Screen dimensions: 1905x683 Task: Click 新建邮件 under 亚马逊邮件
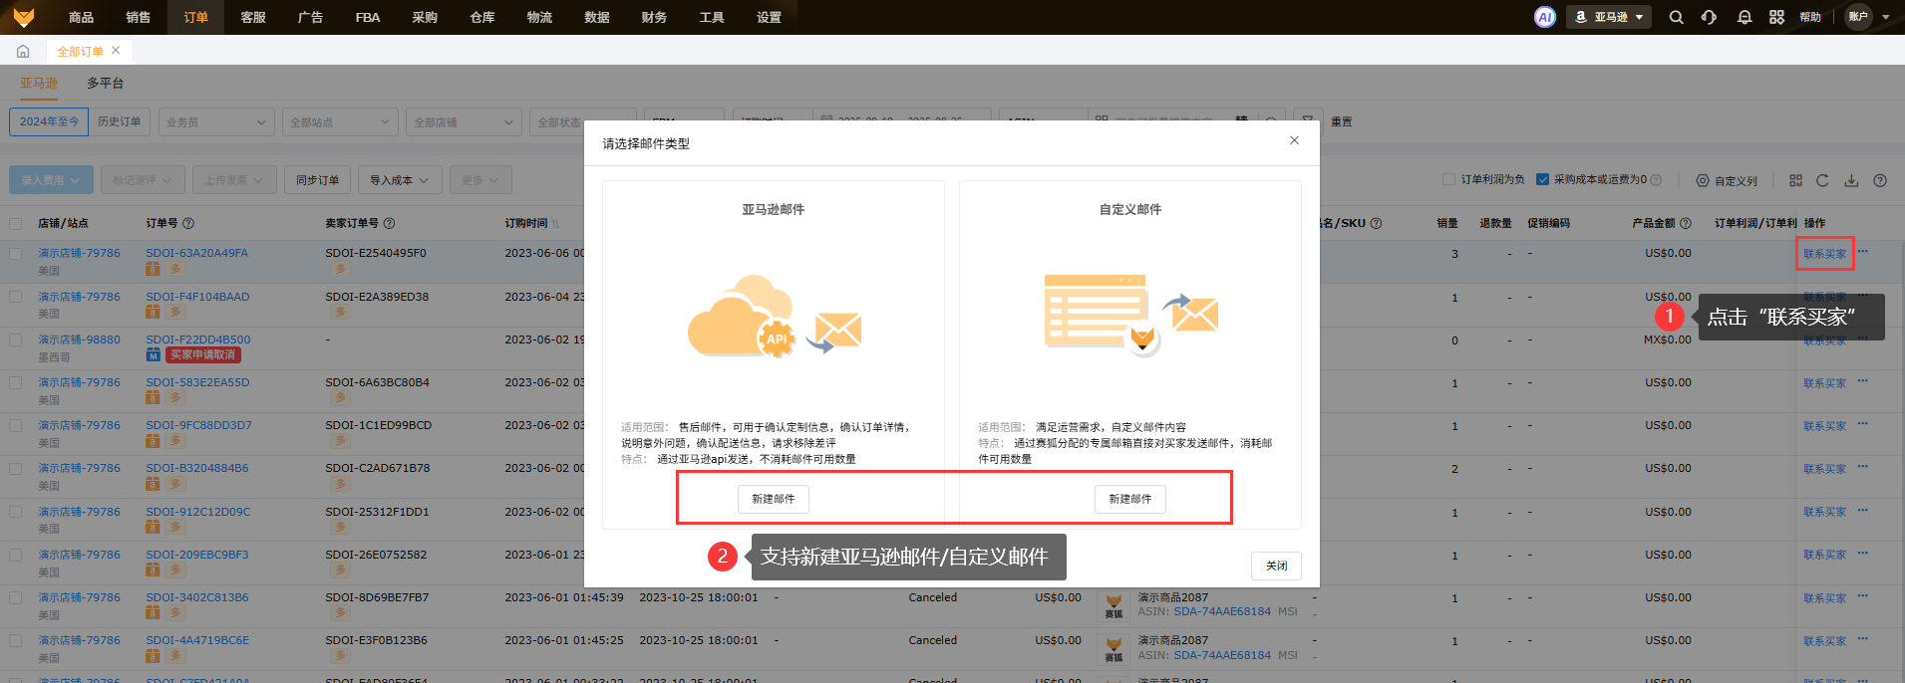tap(773, 499)
